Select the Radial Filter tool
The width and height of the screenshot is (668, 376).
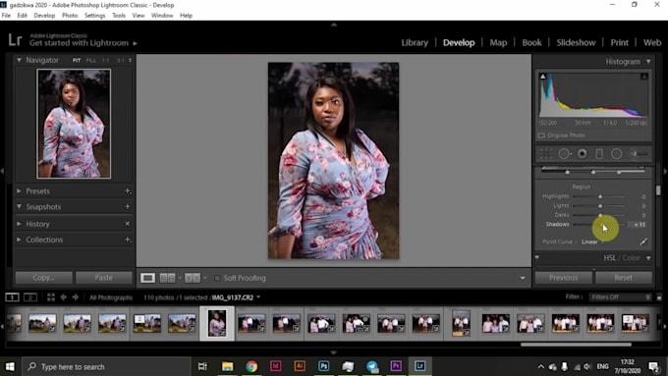click(x=617, y=154)
